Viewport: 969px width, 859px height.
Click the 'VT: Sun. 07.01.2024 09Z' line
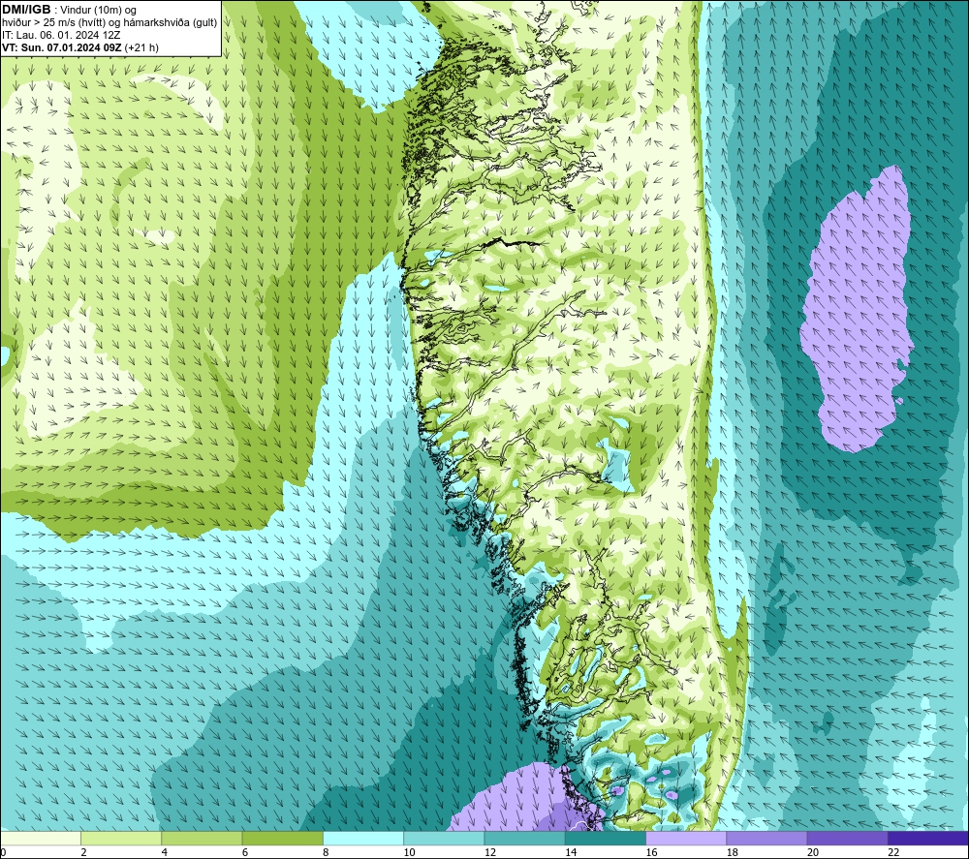62,47
